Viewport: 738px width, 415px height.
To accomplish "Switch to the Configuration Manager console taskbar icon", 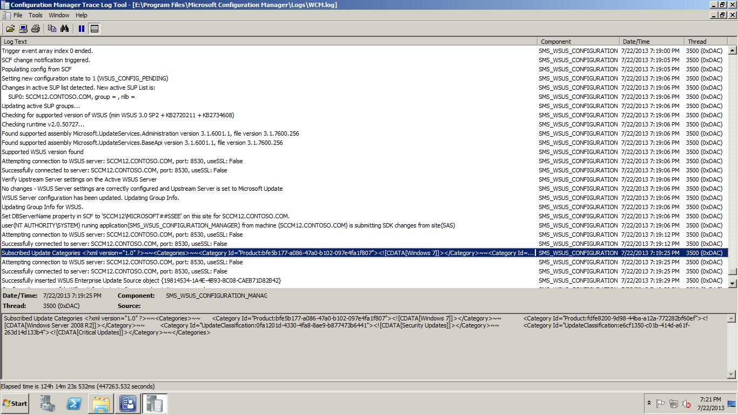I will [128, 404].
